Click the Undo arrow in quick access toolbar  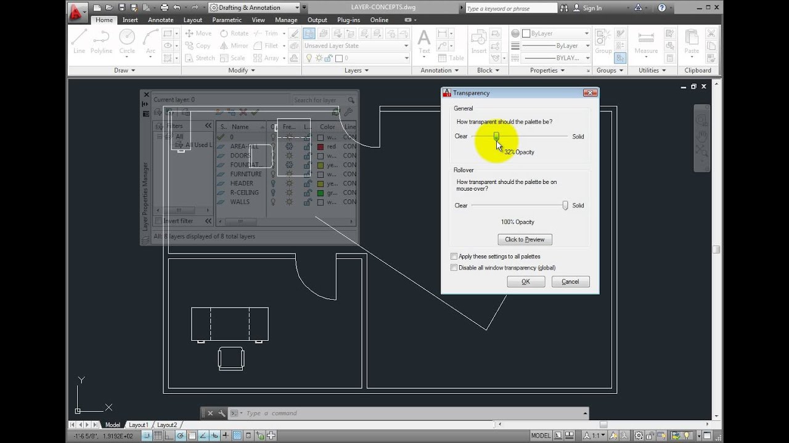(x=178, y=7)
